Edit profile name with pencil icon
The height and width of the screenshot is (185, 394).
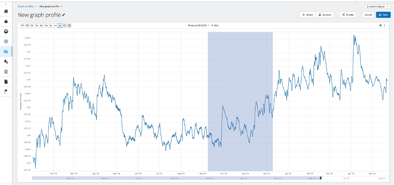(x=64, y=15)
